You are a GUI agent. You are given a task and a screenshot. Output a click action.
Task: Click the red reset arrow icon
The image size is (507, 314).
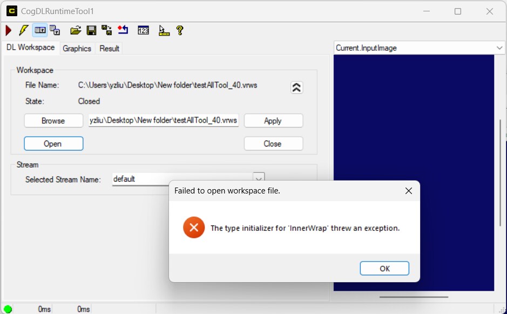click(x=123, y=30)
